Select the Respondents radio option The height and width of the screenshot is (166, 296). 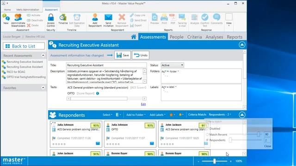click(x=207, y=140)
